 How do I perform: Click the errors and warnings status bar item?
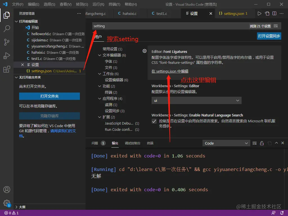[x=11, y=213]
